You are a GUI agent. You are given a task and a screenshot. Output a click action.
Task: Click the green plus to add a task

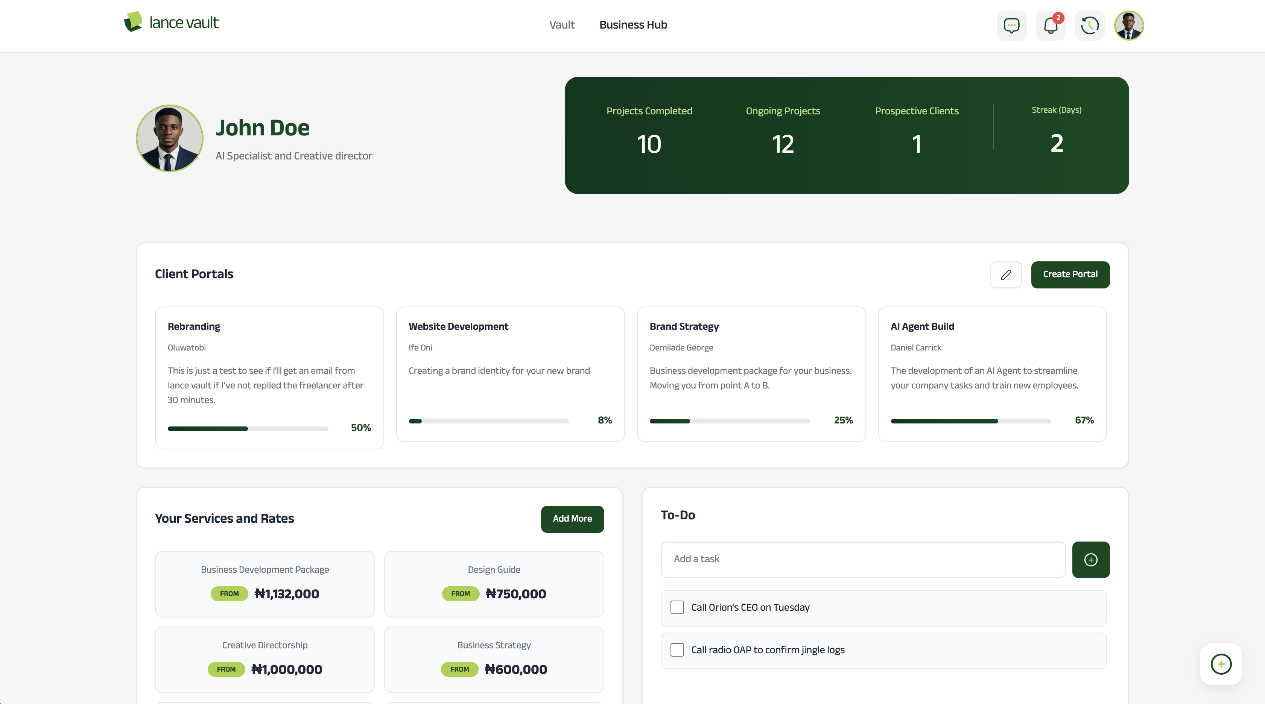point(1091,560)
